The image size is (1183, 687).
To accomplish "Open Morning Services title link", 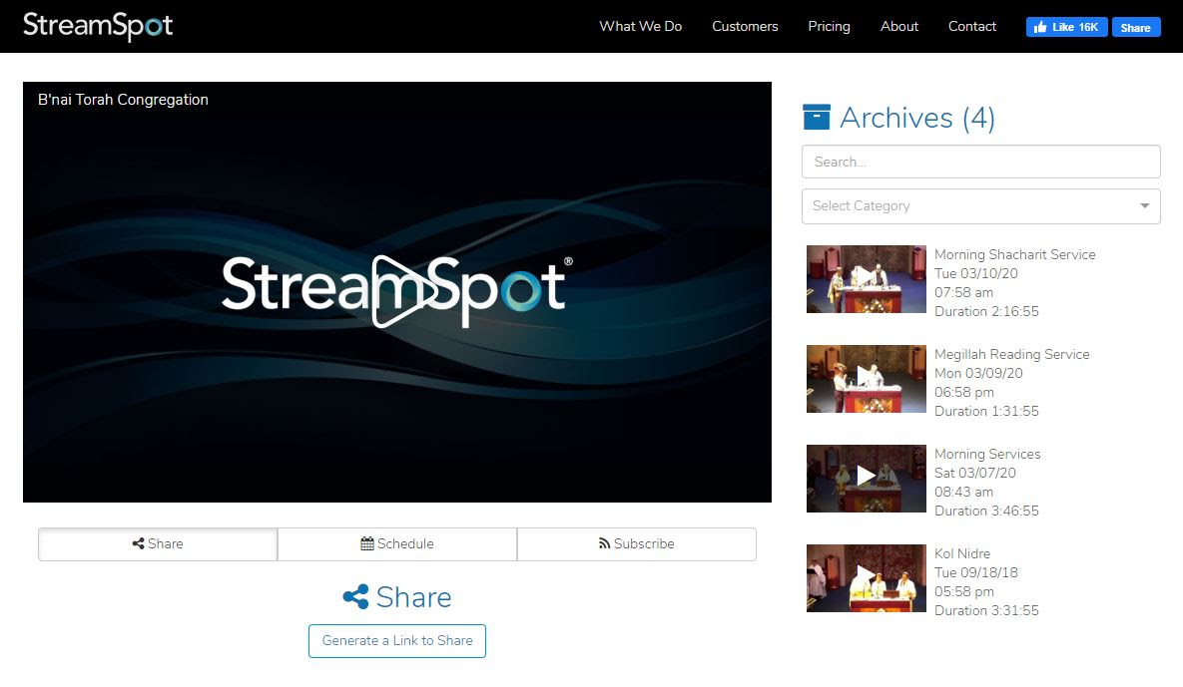I will 987,455.
